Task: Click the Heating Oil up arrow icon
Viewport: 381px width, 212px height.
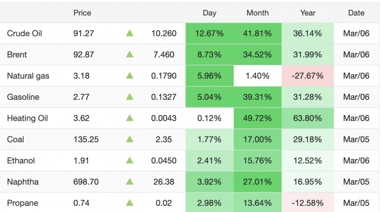Action: (x=129, y=118)
